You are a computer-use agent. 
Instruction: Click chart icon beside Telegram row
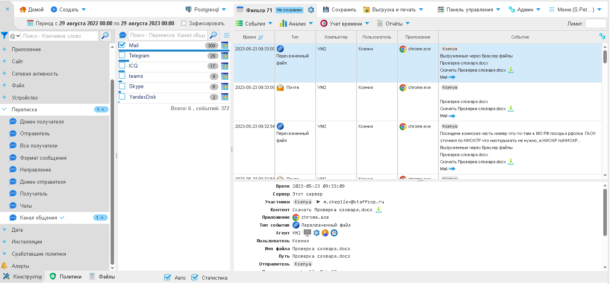[x=225, y=56]
